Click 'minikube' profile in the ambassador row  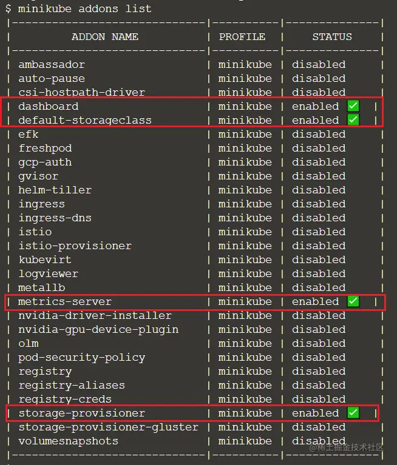click(245, 64)
